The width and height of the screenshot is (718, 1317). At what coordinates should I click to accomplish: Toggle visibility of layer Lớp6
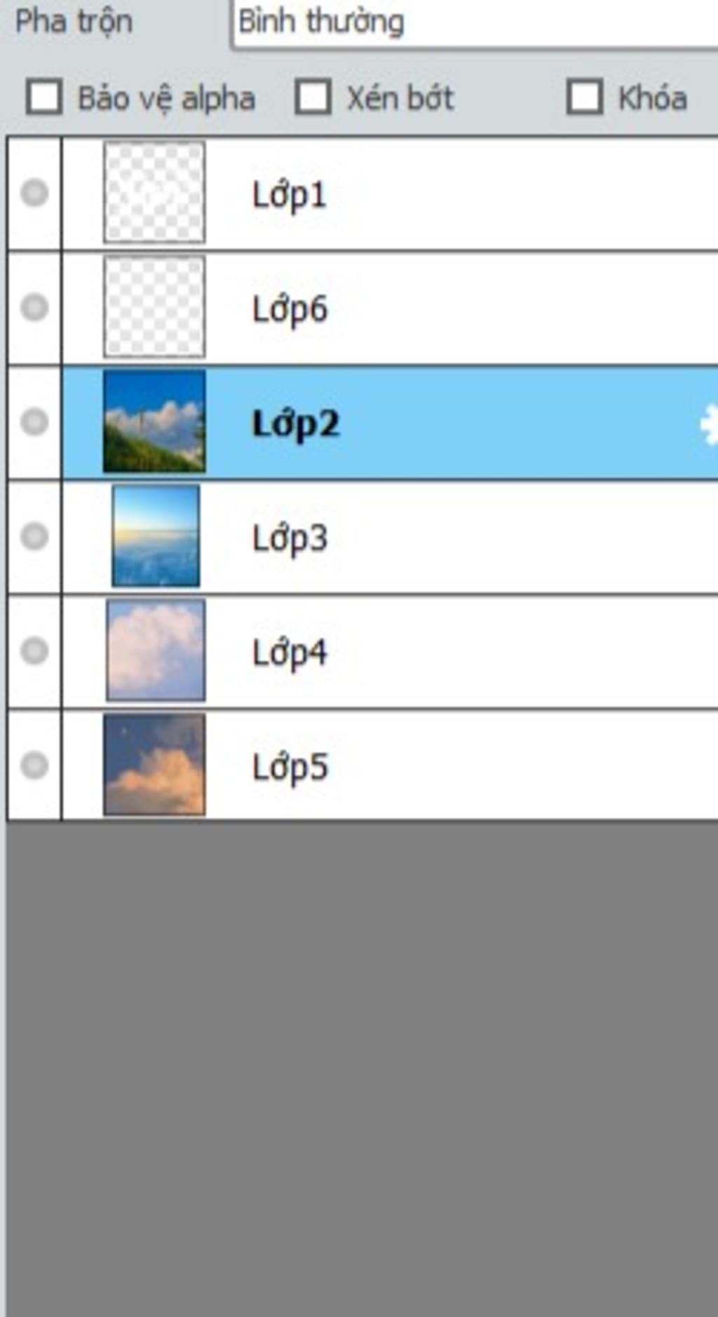coord(34,307)
